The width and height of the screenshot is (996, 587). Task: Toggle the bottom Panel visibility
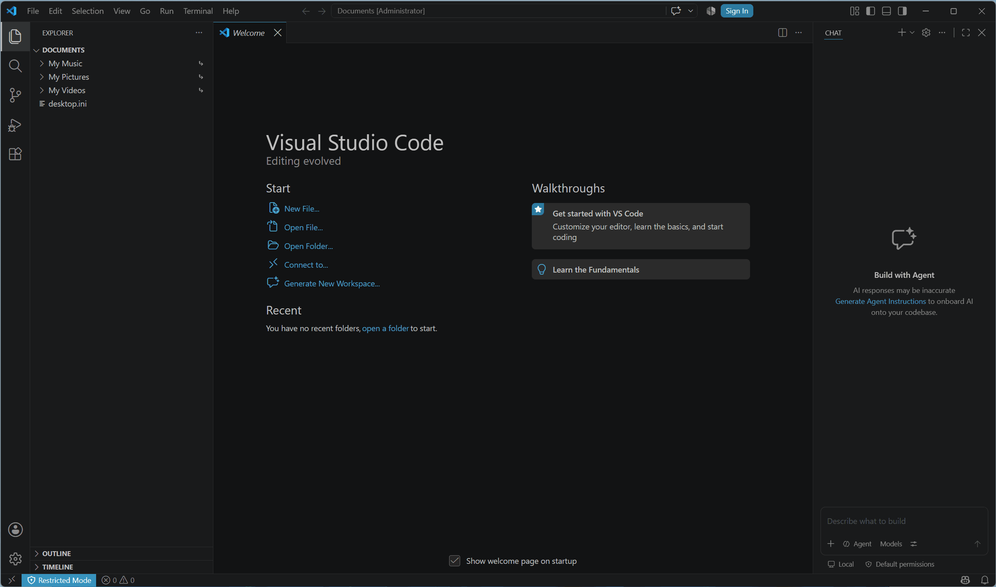(886, 11)
